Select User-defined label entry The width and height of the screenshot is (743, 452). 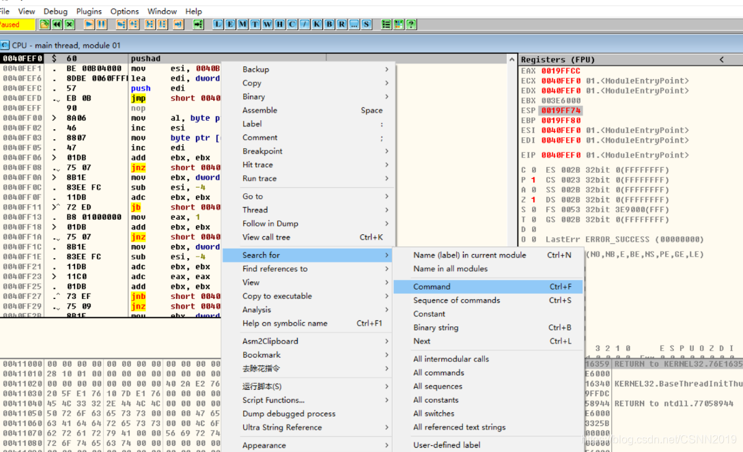tap(488, 445)
